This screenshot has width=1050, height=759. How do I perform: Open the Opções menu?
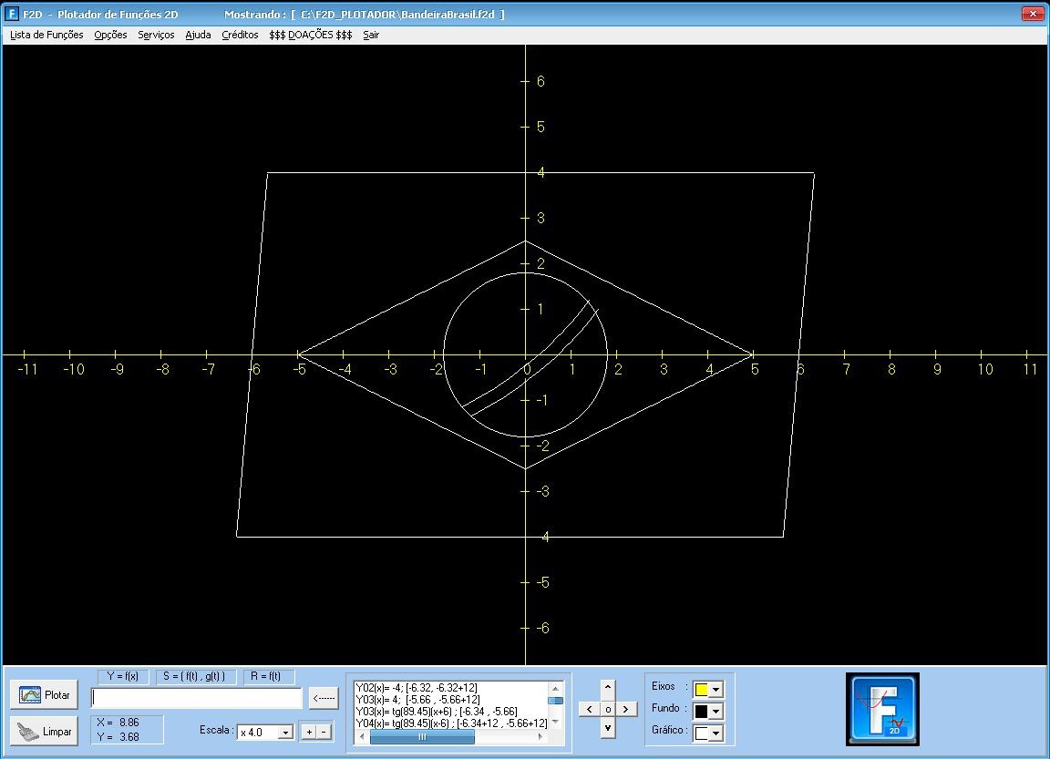click(x=110, y=35)
